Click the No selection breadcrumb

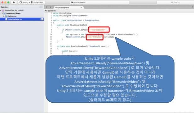(50, 11)
